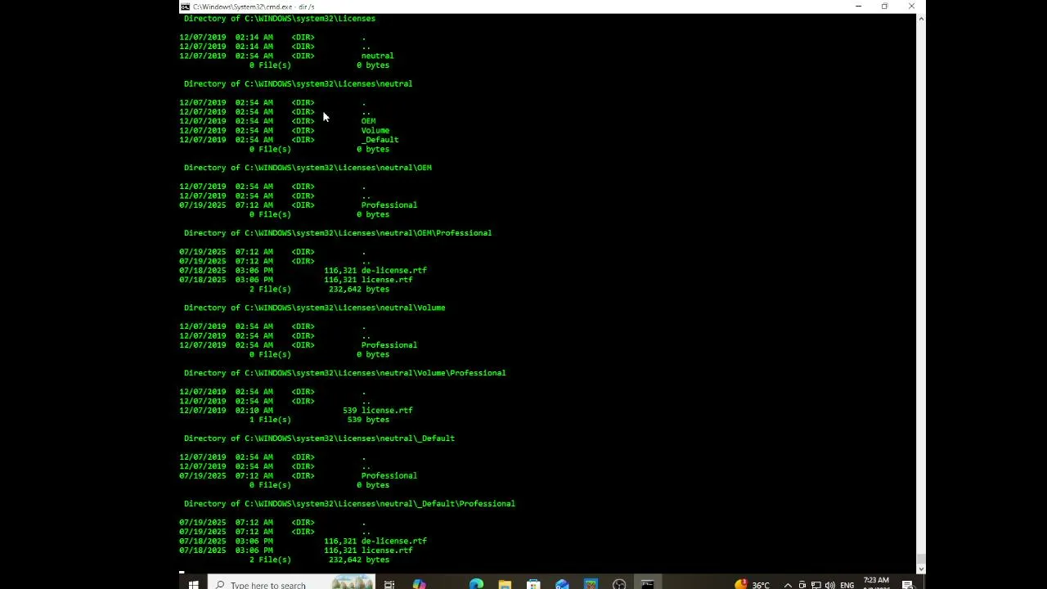Click 'Directory of ...\Volume\Professional' header line
Image resolution: width=1047 pixels, height=589 pixels.
click(344, 373)
